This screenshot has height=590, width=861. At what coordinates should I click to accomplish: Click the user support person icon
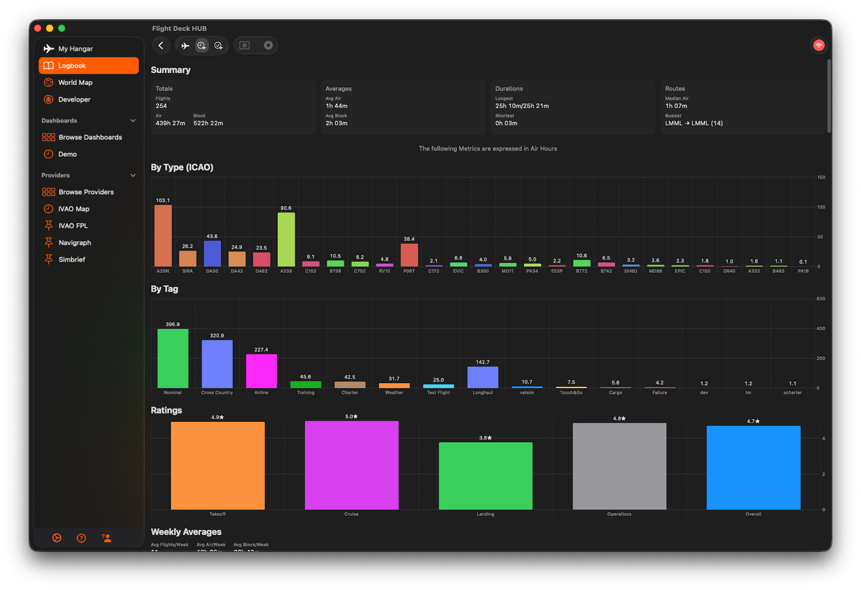point(107,538)
